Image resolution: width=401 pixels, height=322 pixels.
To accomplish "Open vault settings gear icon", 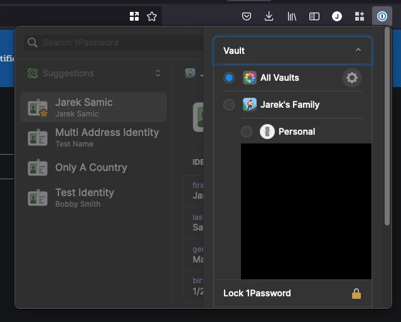I will point(352,78).
